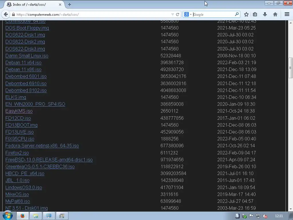293x220 pixels.
Task: Open Action Center flag tray icon
Action: click(251, 216)
